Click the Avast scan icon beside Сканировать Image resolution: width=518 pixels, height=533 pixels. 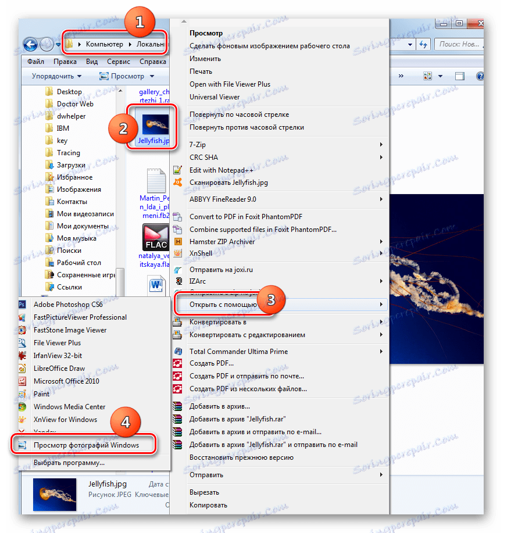tap(178, 183)
